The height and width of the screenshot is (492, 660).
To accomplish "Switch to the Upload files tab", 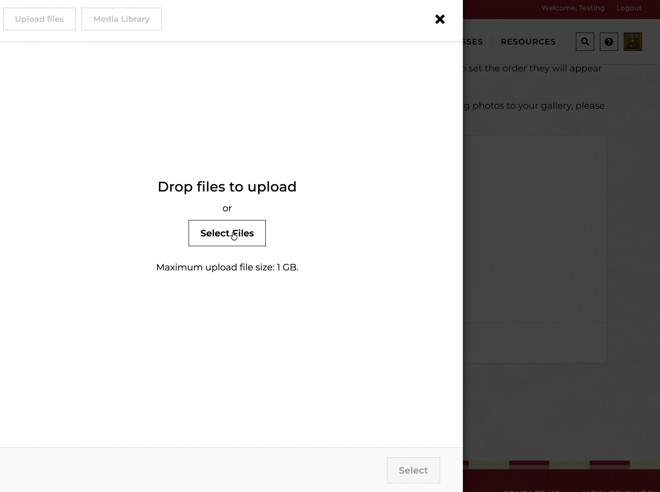I will click(40, 19).
